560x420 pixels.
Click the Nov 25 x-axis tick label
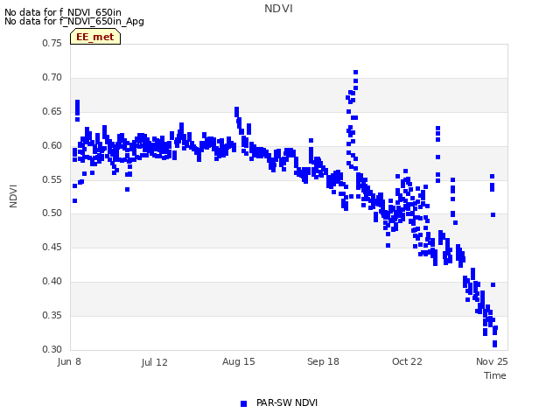(492, 361)
